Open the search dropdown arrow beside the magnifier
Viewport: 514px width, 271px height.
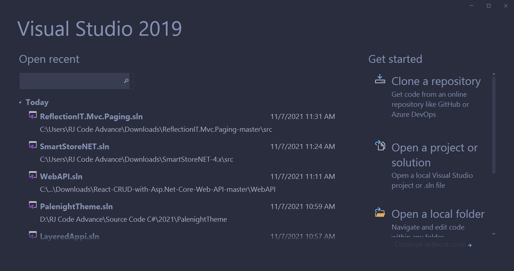coord(132,81)
